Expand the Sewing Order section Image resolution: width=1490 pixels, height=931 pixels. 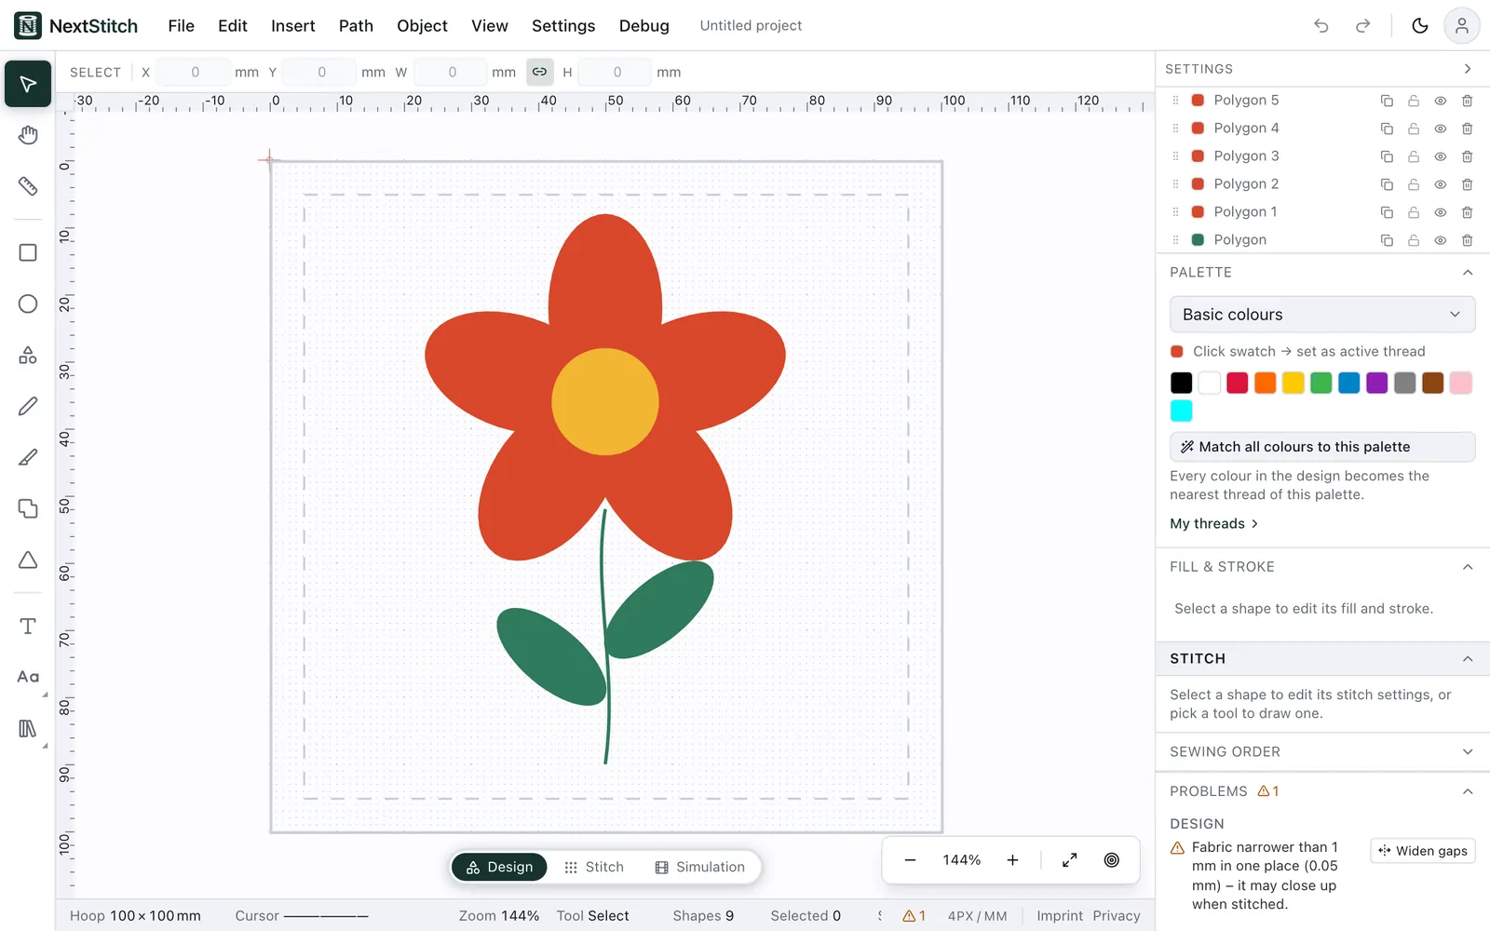pyautogui.click(x=1468, y=752)
